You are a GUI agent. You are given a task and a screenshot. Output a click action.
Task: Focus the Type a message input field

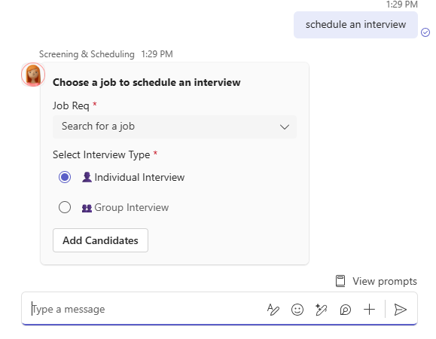pyautogui.click(x=145, y=310)
